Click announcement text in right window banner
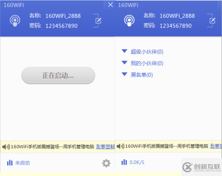 (166, 146)
